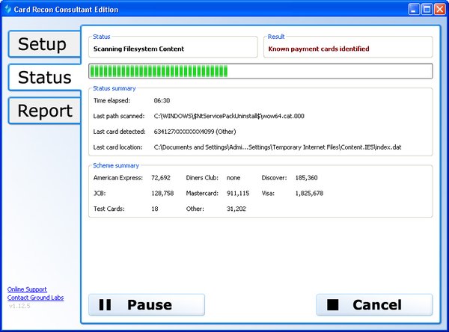The height and width of the screenshot is (332, 449).
Task: Click the Test Cards count 18
Action: pyautogui.click(x=155, y=209)
